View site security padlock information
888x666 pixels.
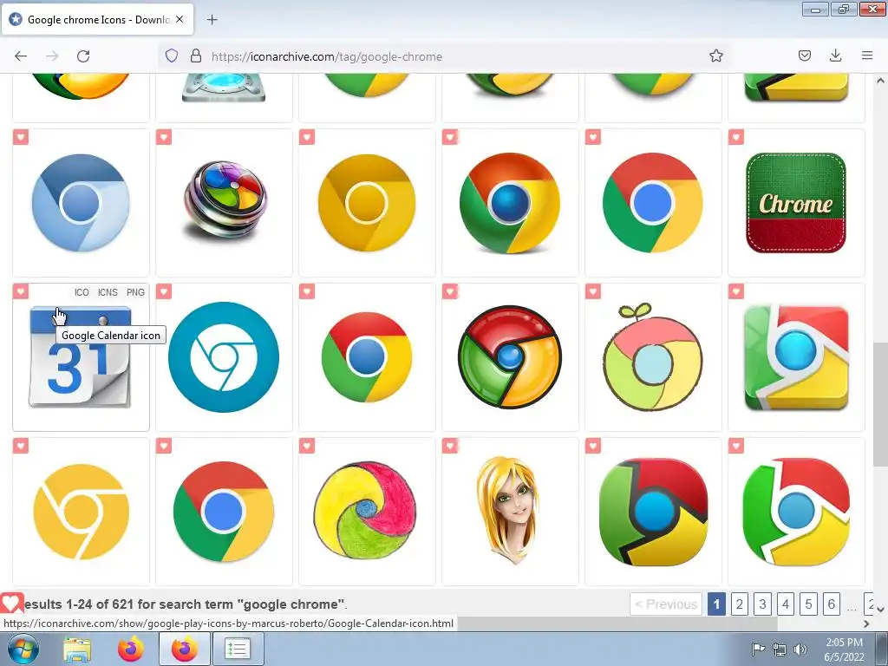tap(196, 55)
